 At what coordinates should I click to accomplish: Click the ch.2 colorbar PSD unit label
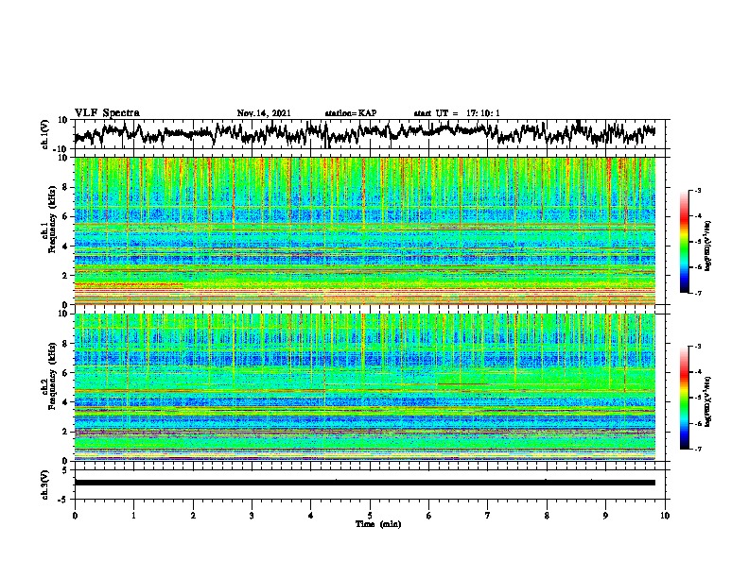(x=708, y=401)
